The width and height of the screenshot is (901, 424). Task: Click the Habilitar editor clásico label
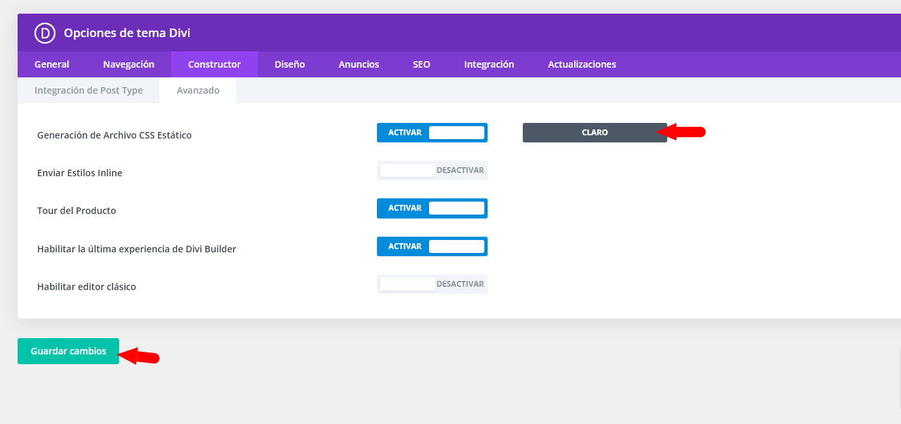pyautogui.click(x=87, y=287)
